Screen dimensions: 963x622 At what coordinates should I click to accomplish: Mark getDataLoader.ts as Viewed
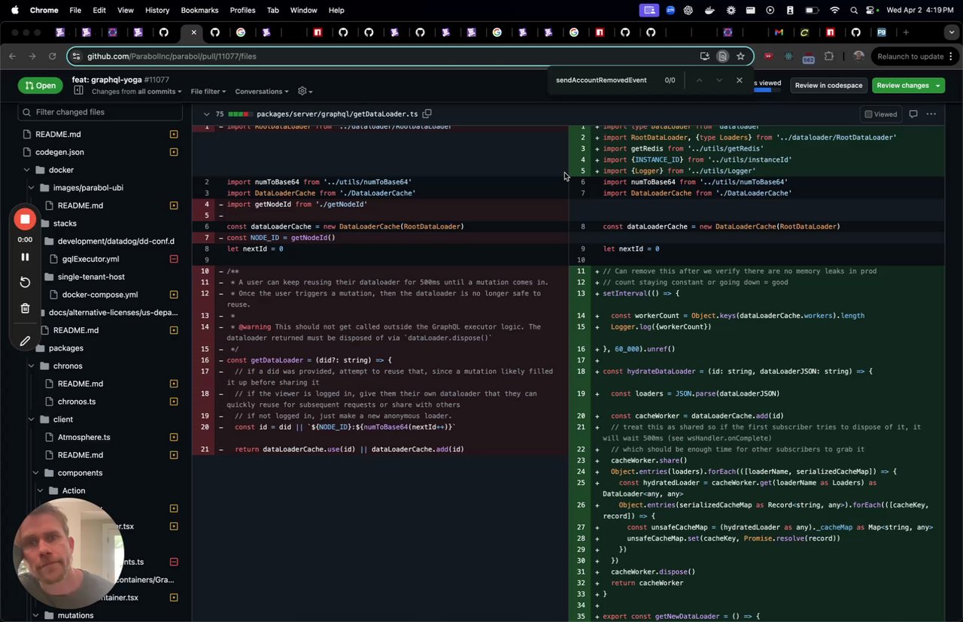pos(880,114)
